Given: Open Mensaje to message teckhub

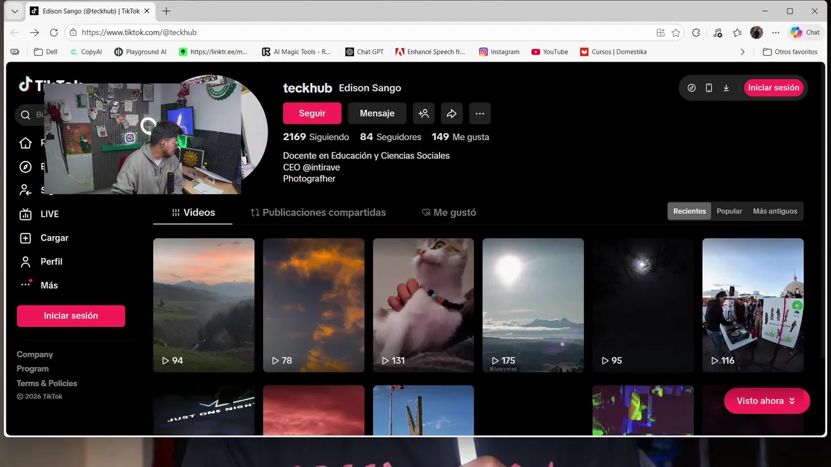Looking at the screenshot, I should coord(377,113).
